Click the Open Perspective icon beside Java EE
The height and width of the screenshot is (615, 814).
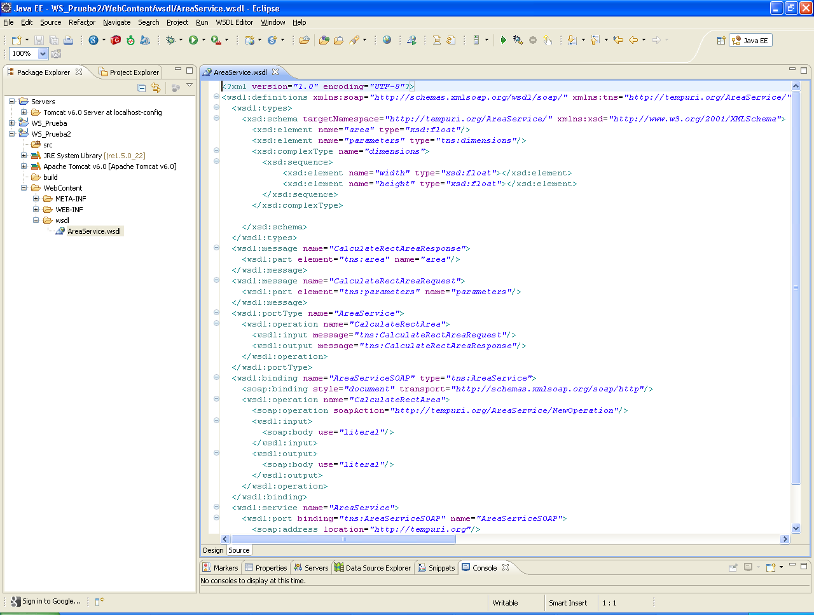(721, 40)
